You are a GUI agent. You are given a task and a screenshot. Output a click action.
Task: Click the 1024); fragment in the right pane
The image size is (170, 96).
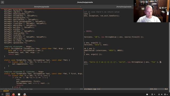[89, 31]
